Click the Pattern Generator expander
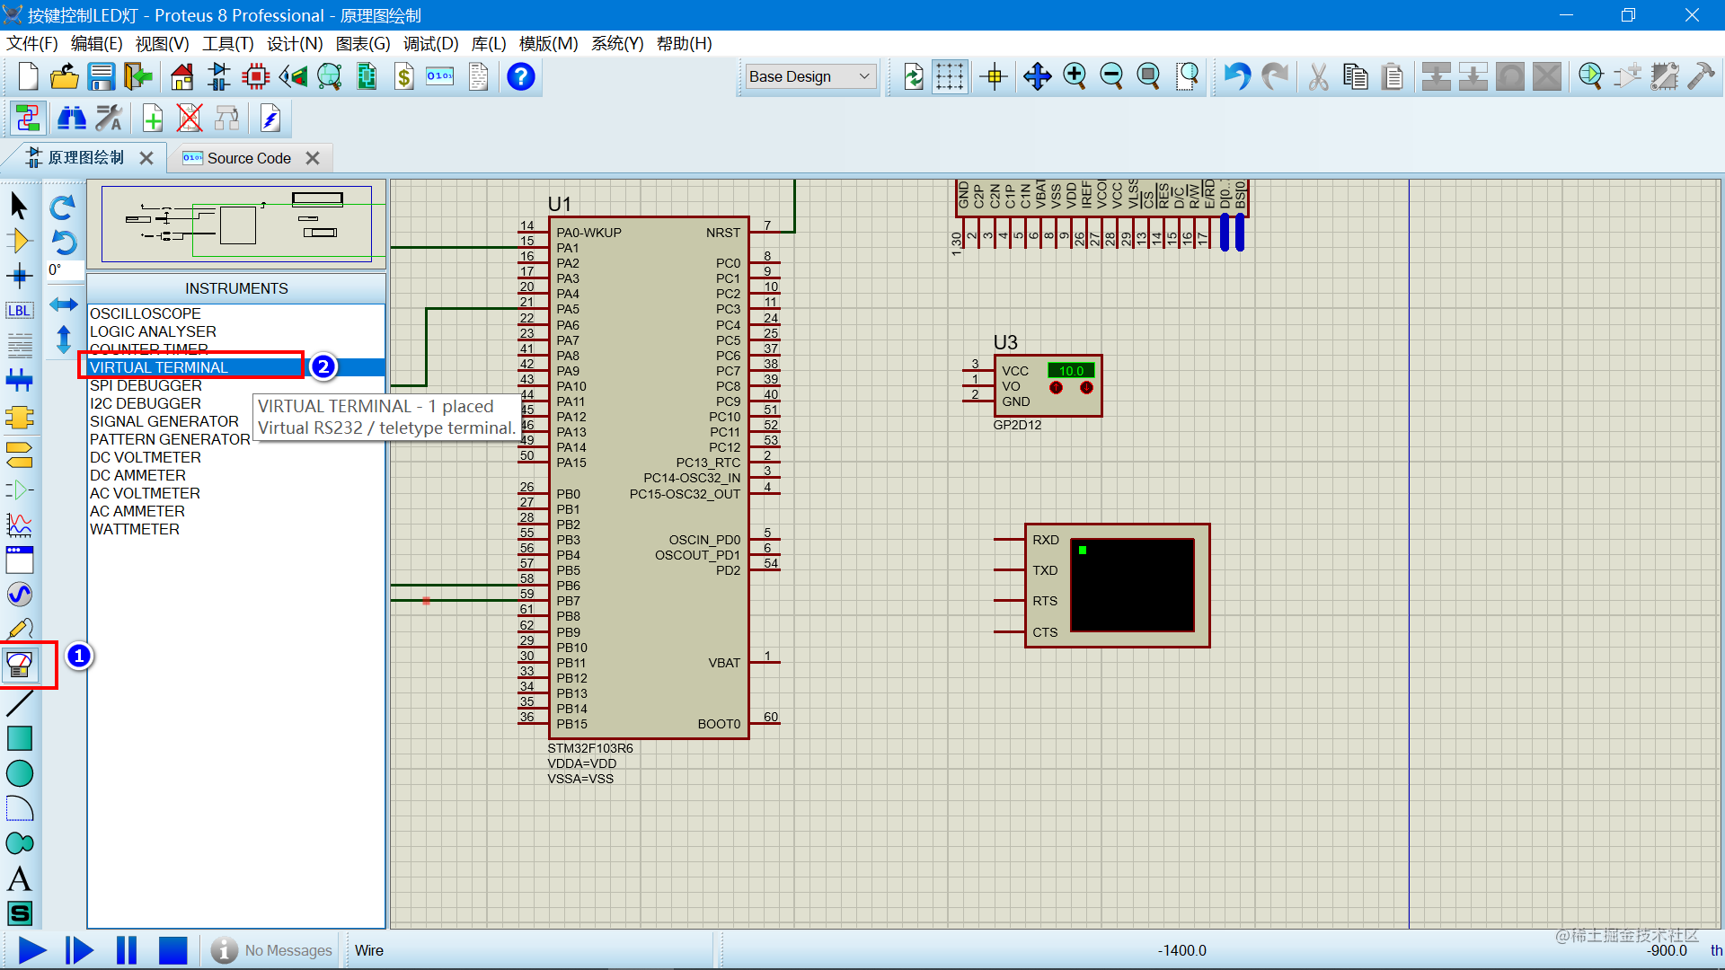Screen dimensions: 1725x970 (x=171, y=438)
